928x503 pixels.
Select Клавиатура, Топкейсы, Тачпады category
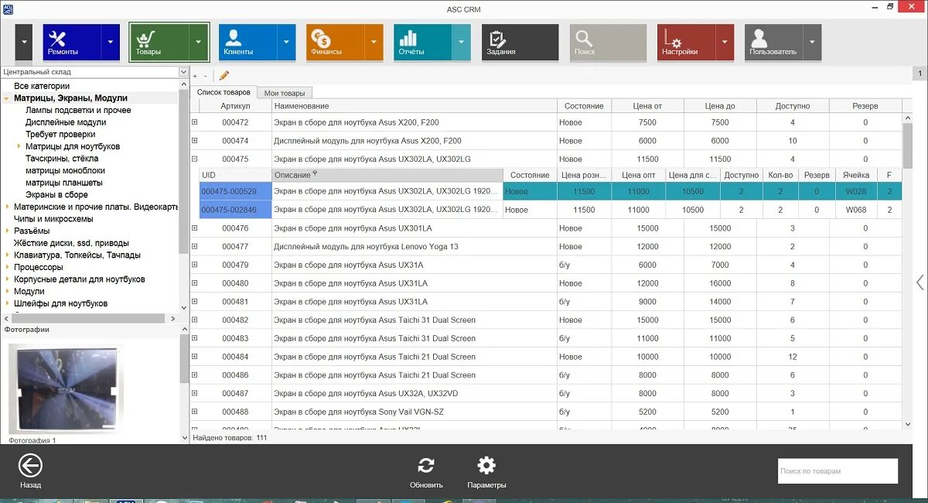point(77,255)
